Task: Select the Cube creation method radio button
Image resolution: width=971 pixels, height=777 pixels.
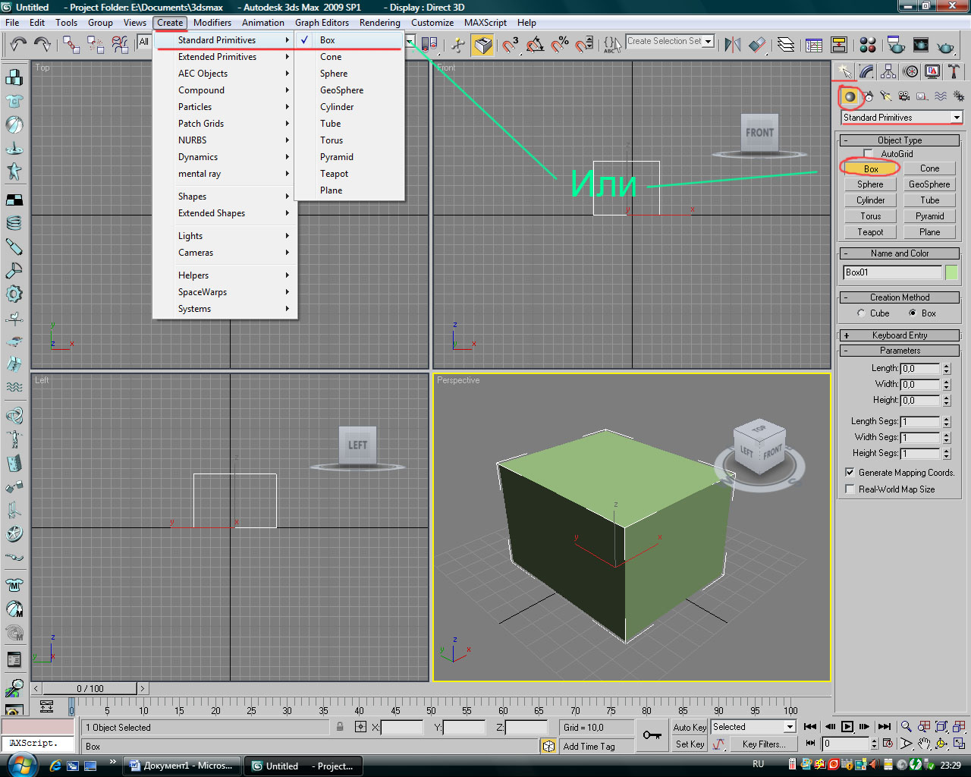Action: (861, 313)
